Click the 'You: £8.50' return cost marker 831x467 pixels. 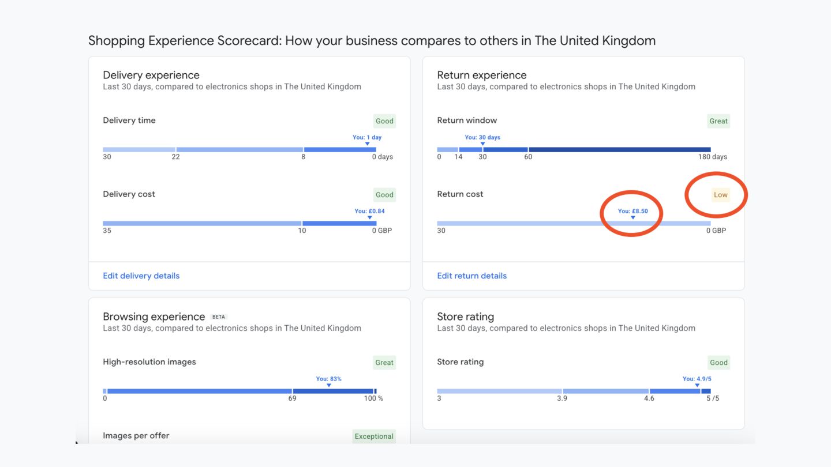coord(632,212)
